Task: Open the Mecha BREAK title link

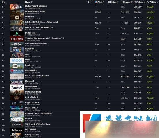Action: (32, 108)
